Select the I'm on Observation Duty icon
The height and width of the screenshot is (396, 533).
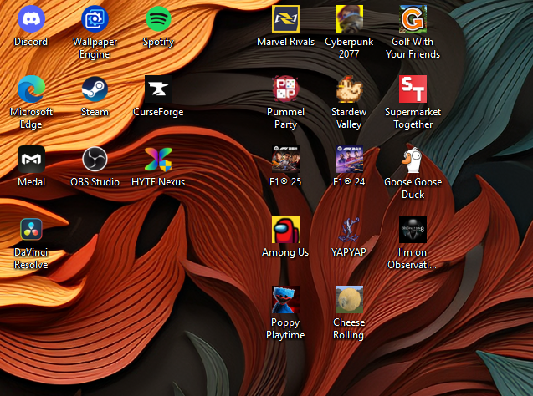click(x=413, y=230)
